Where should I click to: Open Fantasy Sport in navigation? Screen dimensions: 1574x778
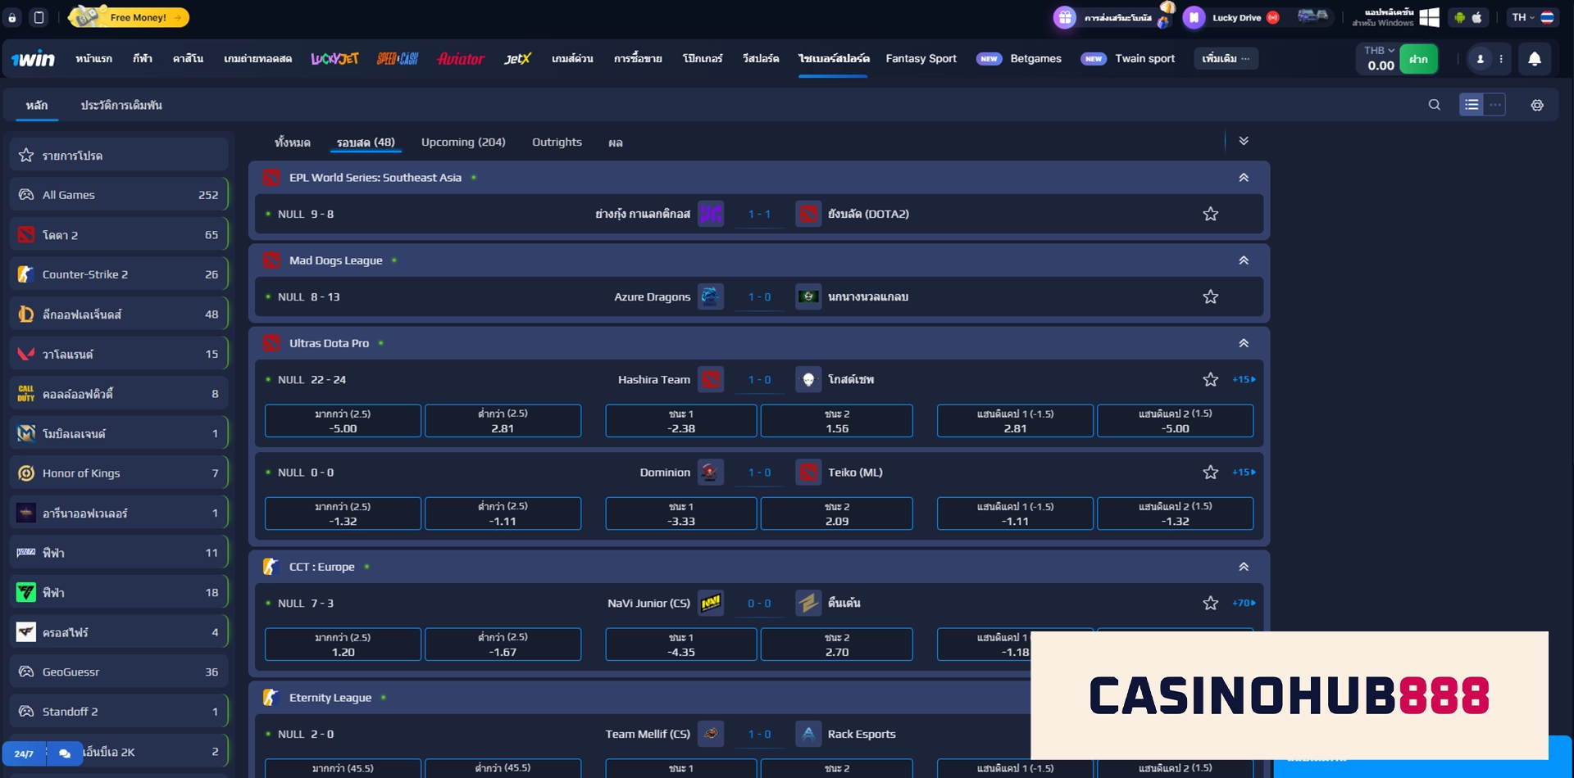[x=921, y=59]
